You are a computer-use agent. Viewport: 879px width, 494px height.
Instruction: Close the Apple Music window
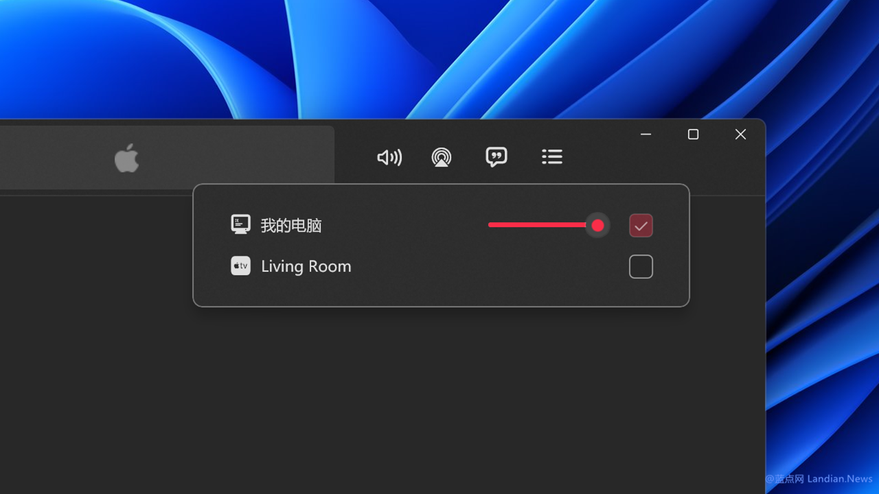click(x=740, y=134)
